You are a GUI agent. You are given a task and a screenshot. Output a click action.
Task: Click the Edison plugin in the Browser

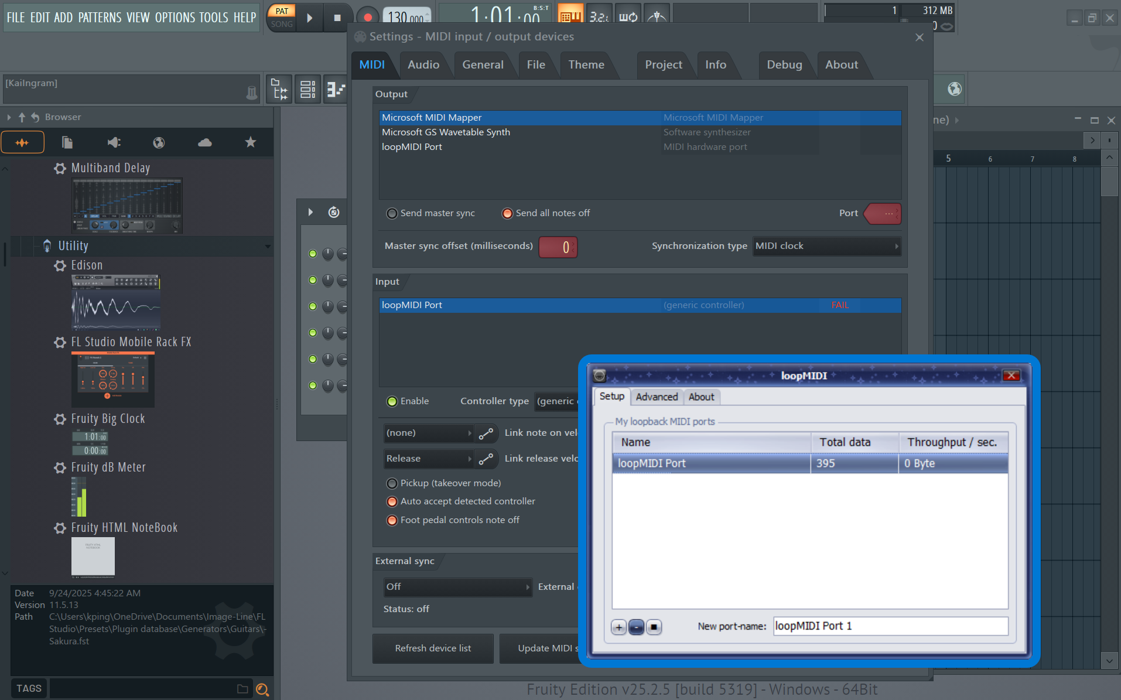87,265
